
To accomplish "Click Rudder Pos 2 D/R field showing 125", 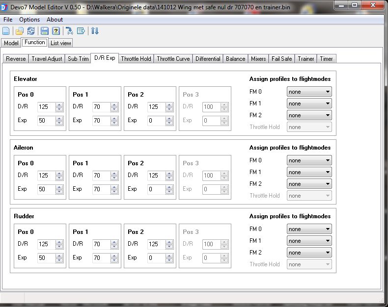I will tap(157, 244).
